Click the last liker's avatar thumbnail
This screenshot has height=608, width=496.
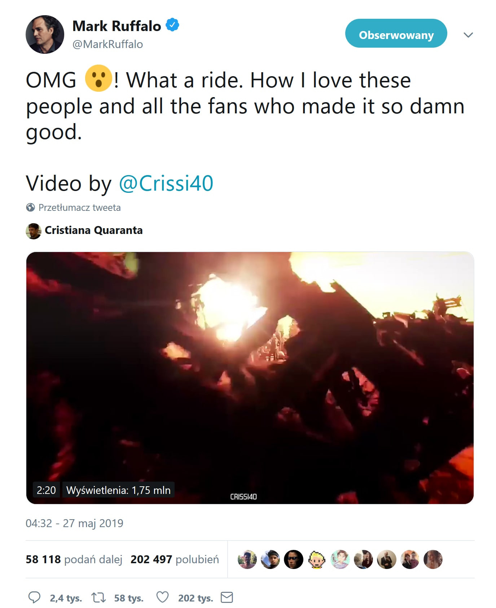point(433,560)
